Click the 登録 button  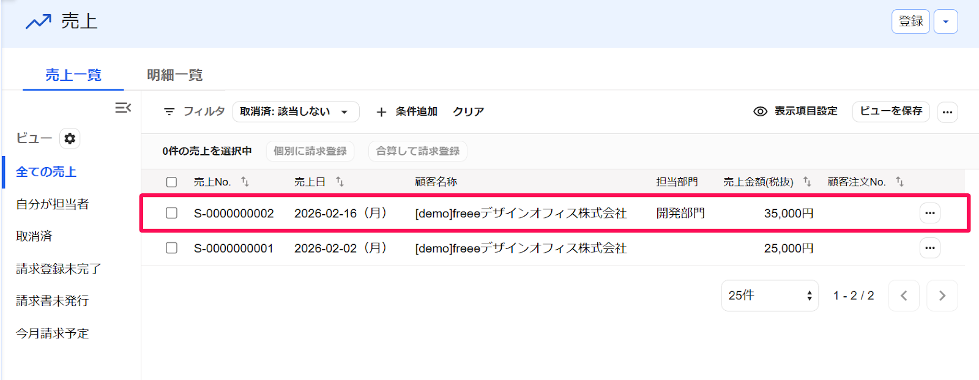coord(910,21)
